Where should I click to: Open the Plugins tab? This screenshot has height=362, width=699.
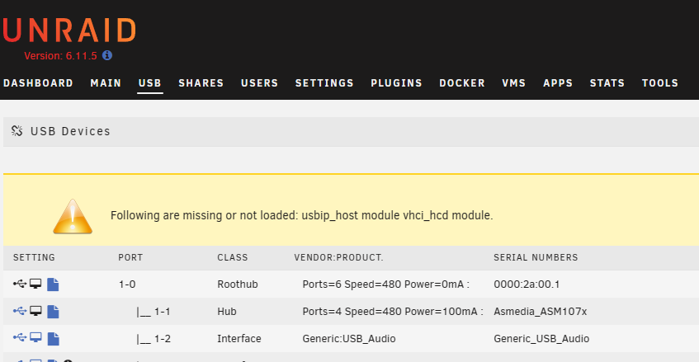[396, 83]
